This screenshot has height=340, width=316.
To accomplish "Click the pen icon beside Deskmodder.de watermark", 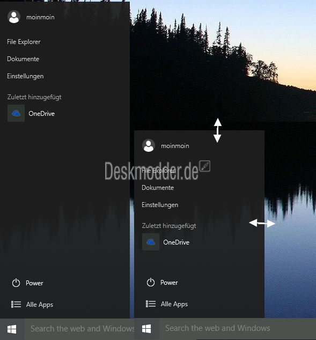I will (205, 166).
